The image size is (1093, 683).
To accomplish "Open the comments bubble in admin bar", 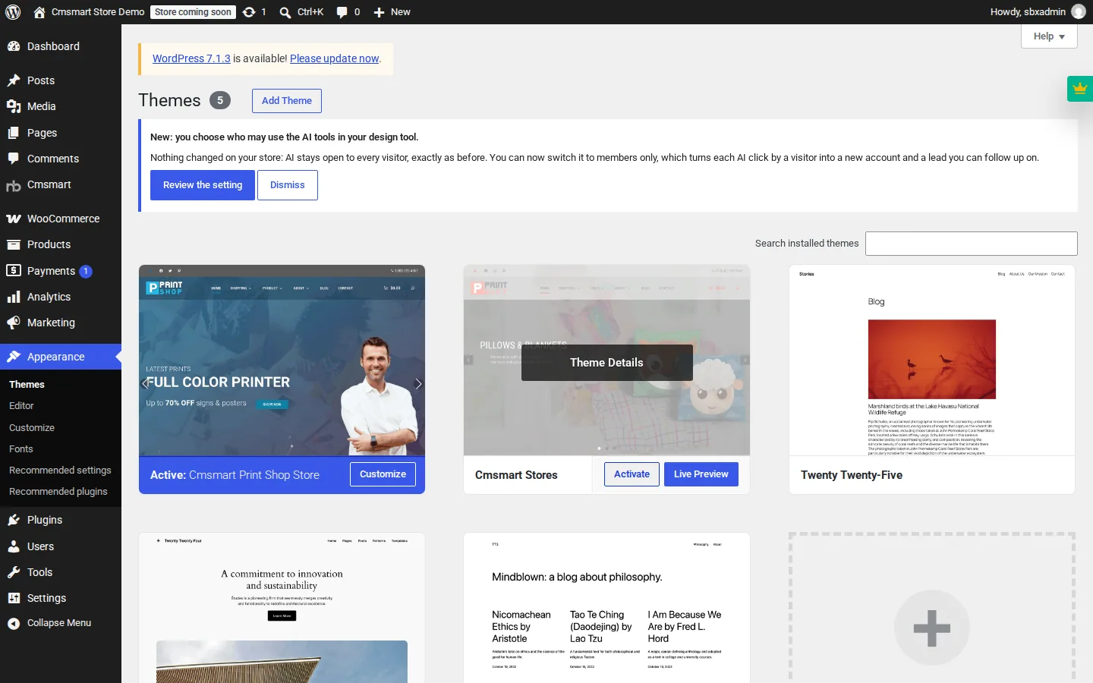I will coord(342,12).
